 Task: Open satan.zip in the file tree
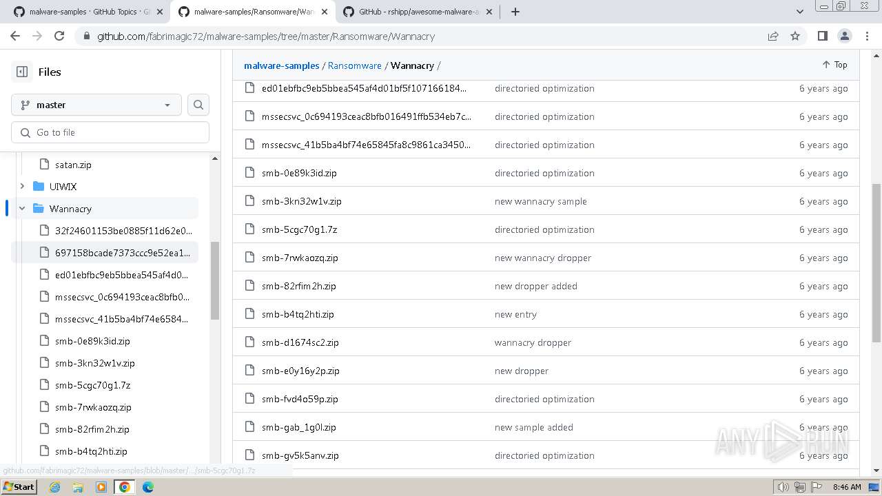[73, 165]
